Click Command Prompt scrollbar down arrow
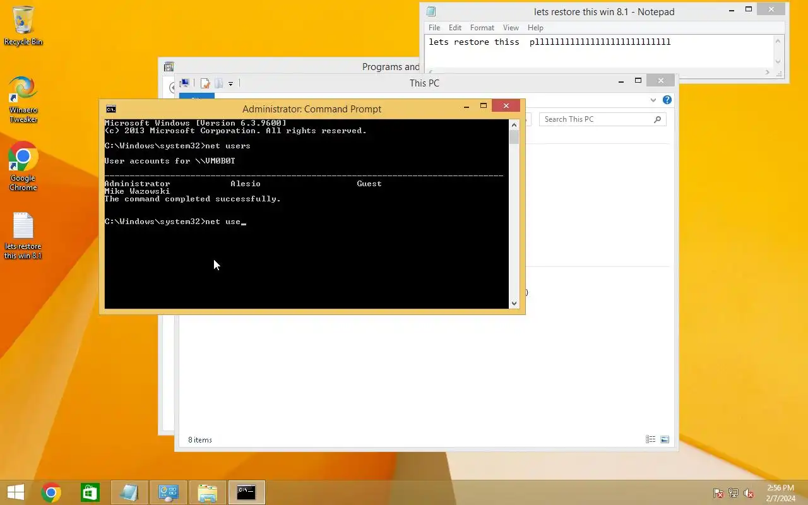 [x=514, y=303]
